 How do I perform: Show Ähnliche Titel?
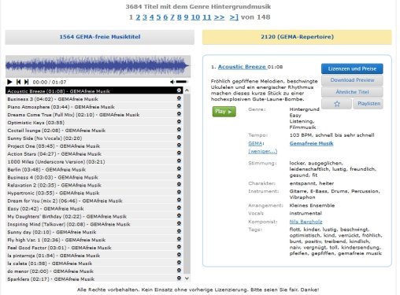pos(352,92)
